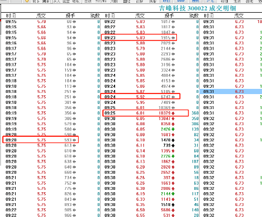Screen dimensions: 262x217
Task: Click the black volume 1470 at 6.10
Action: pos(166,140)
